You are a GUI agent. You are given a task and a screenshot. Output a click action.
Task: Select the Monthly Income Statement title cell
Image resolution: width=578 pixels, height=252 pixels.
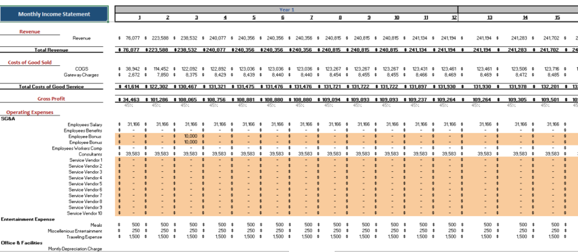tap(54, 14)
